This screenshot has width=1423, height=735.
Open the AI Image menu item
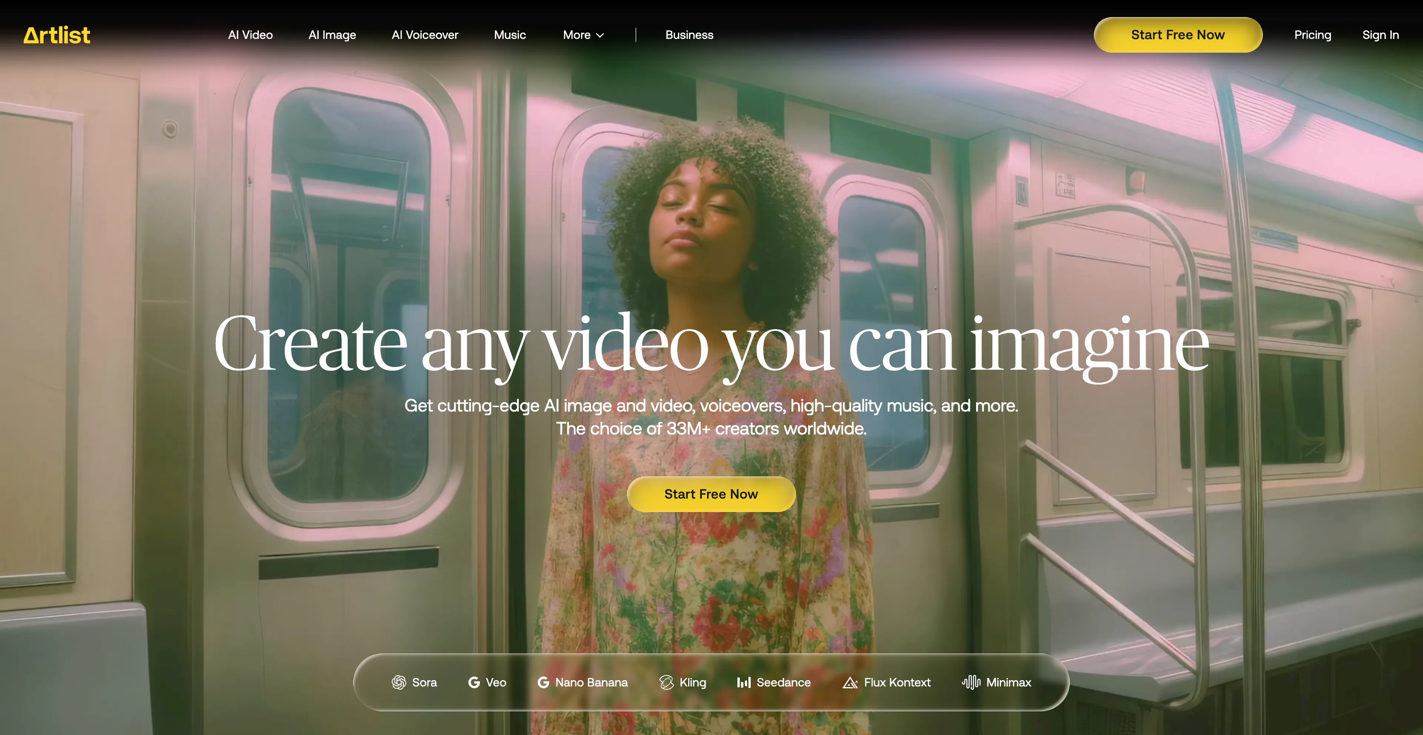(332, 35)
